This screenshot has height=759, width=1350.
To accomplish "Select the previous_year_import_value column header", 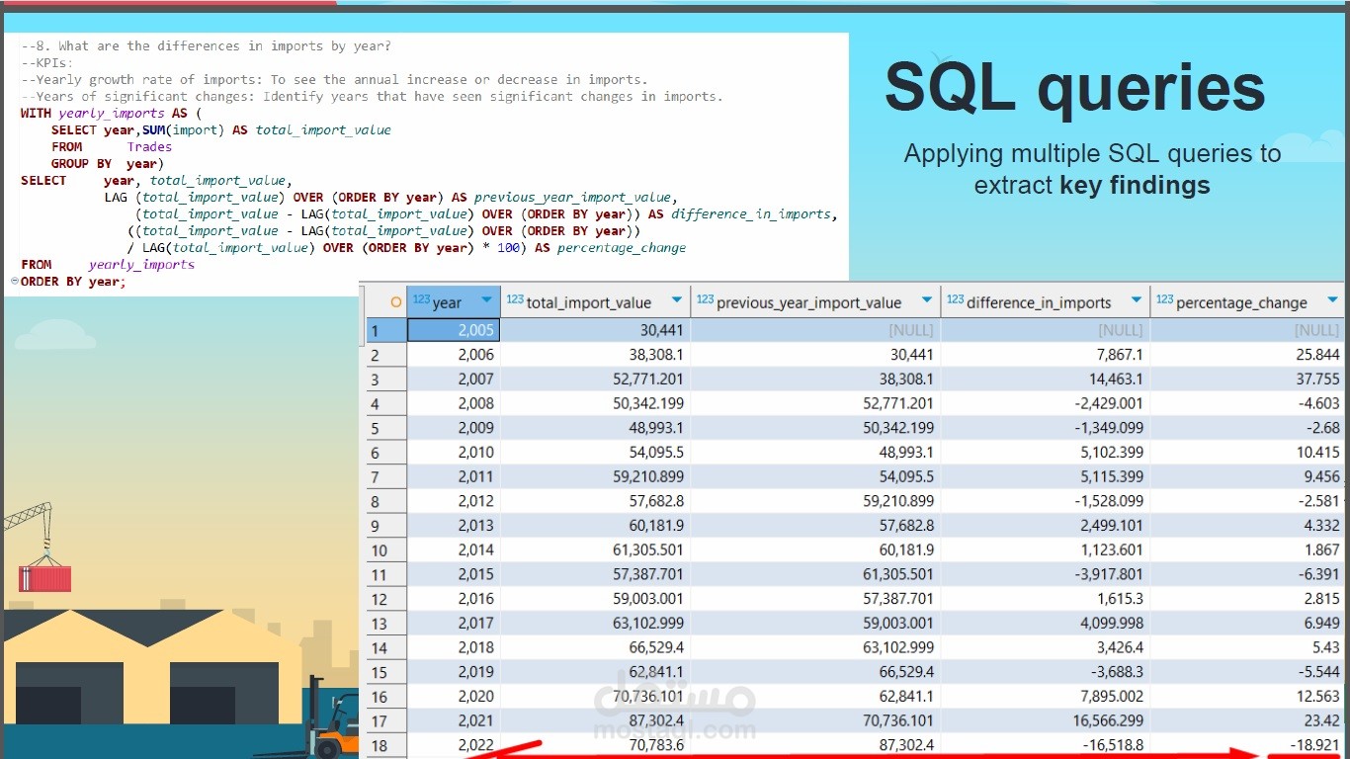I will tap(815, 301).
